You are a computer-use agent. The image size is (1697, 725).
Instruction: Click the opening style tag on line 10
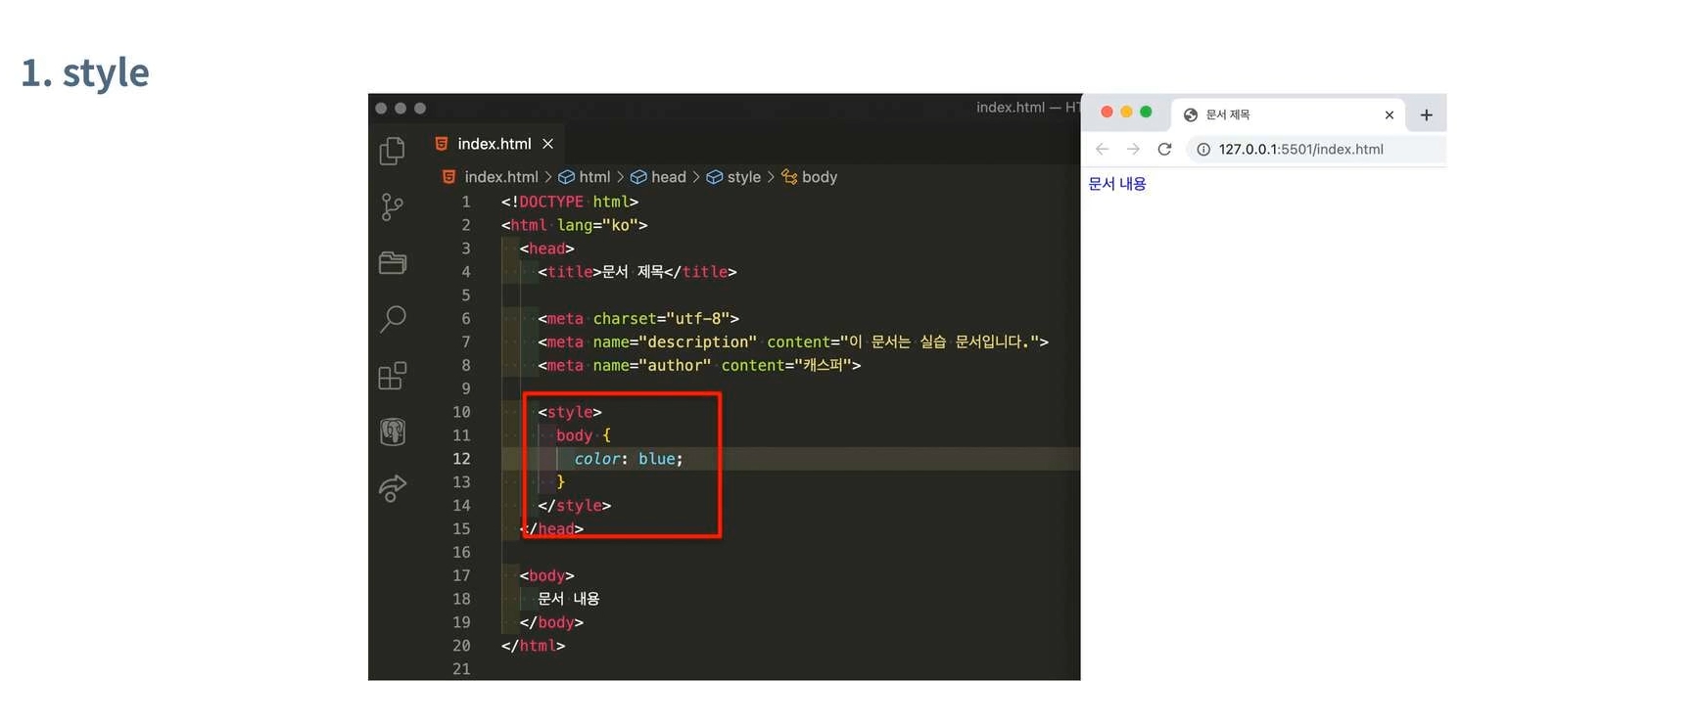coord(570,412)
